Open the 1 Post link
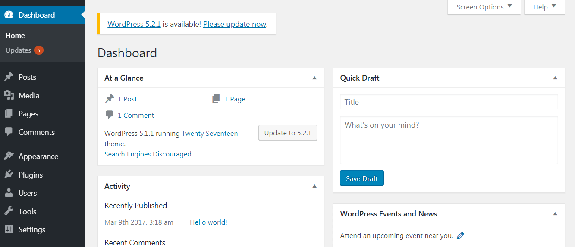Viewport: 575px width, 247px height. (127, 99)
